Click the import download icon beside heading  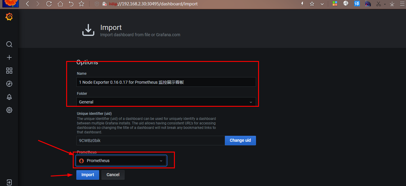click(x=88, y=30)
